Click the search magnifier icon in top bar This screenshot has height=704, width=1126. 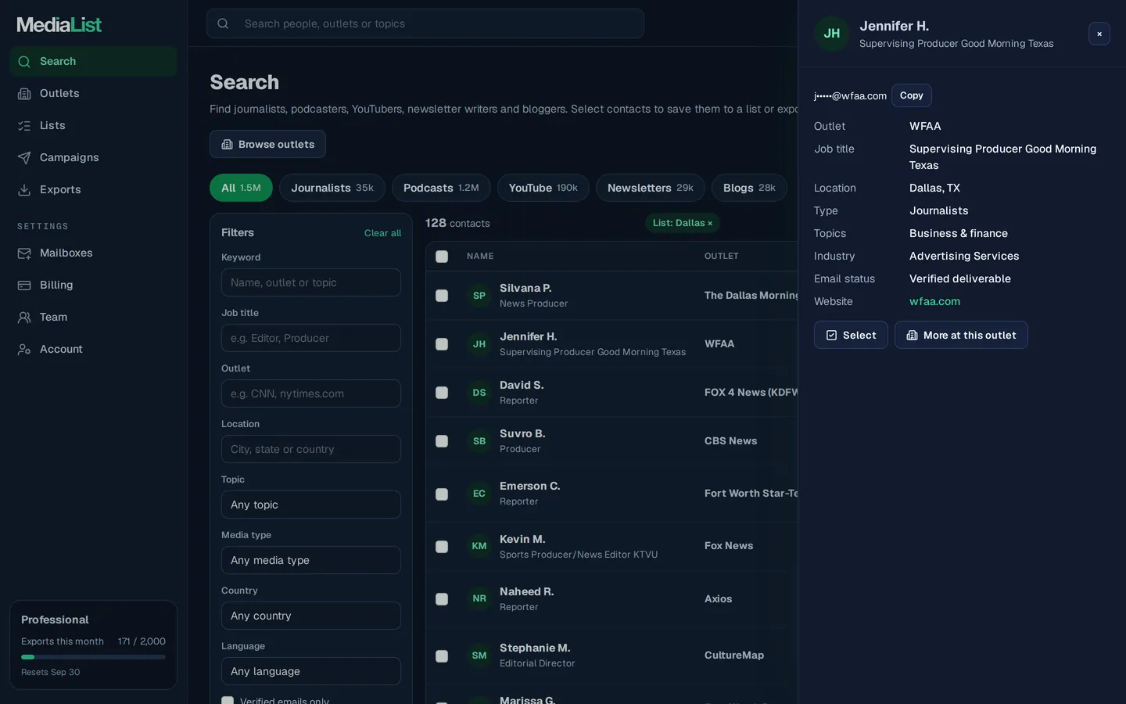[223, 23]
